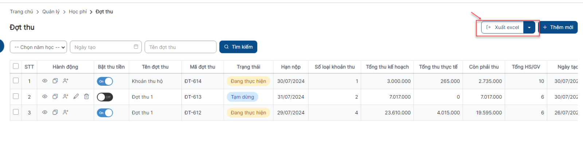
Task: Expand the Xuất excel dropdown arrow
Action: pos(529,27)
